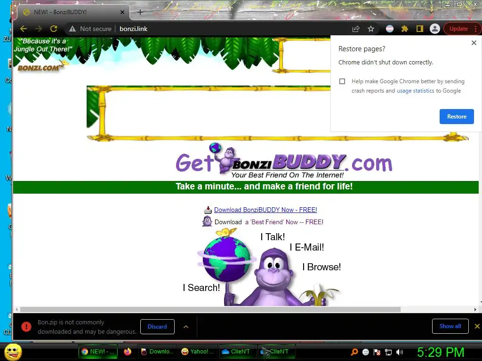The height and width of the screenshot is (361, 482).
Task: Click the spinning globe image
Action: (x=226, y=259)
